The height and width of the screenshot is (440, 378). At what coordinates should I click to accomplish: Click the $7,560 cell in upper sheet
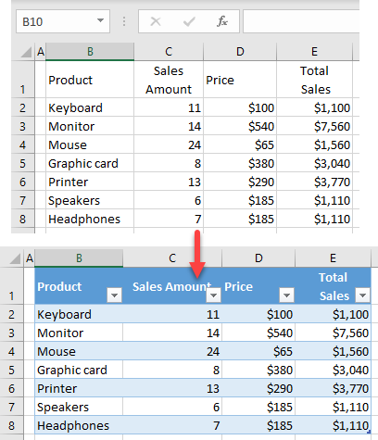coord(314,126)
